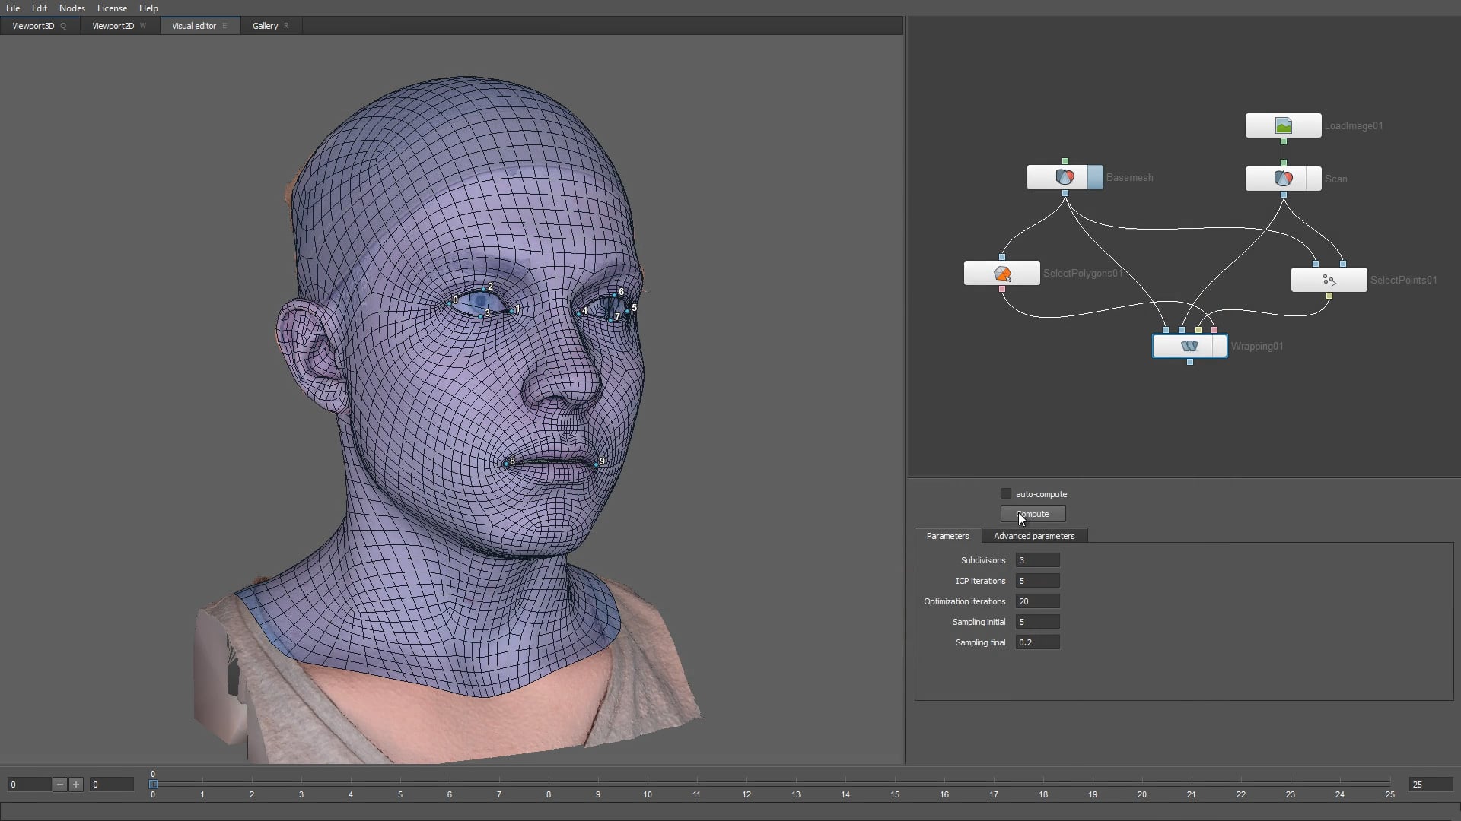This screenshot has height=821, width=1461.
Task: Click the Compute button
Action: 1032,513
